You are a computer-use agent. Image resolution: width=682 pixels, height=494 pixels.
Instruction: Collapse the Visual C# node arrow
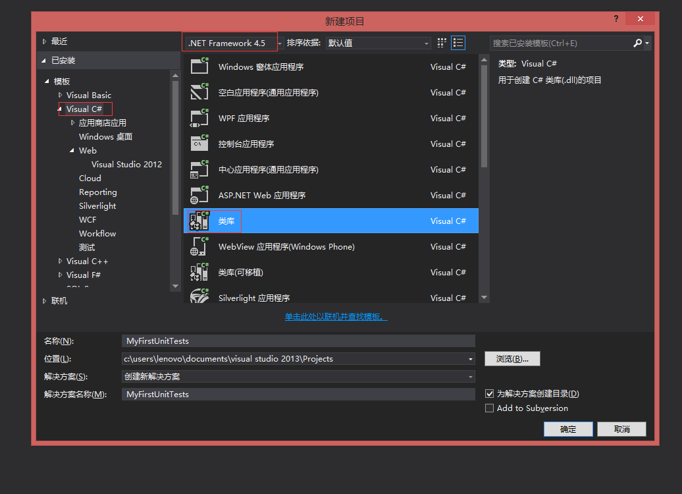(x=60, y=109)
